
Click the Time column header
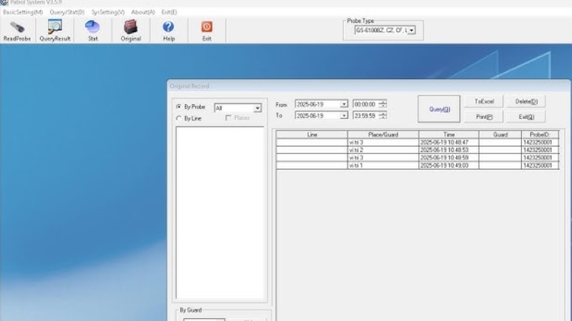(448, 134)
